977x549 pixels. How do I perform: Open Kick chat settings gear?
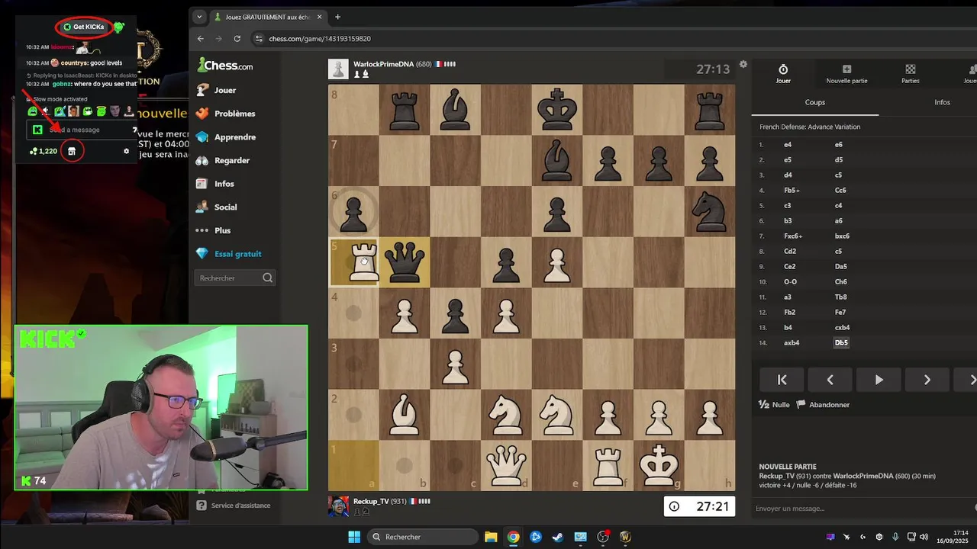[127, 151]
